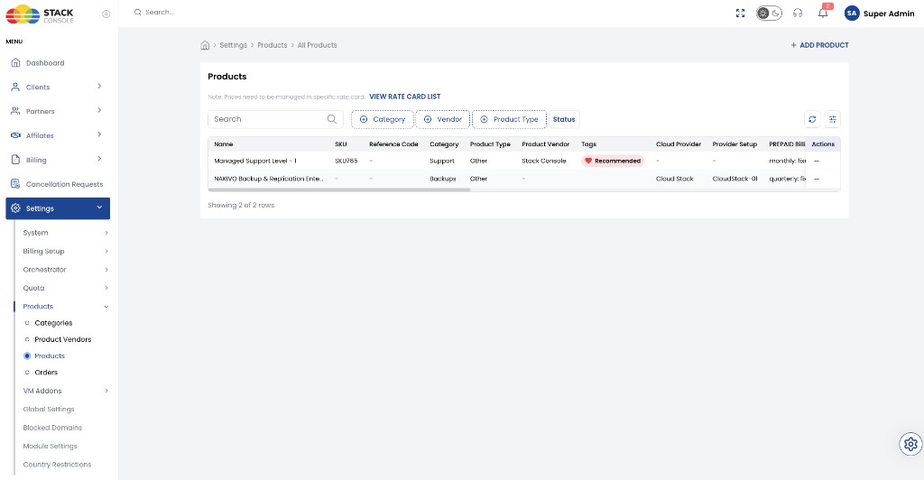Click Clients person icon

tap(16, 88)
